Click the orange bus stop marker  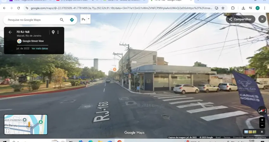pos(115,69)
